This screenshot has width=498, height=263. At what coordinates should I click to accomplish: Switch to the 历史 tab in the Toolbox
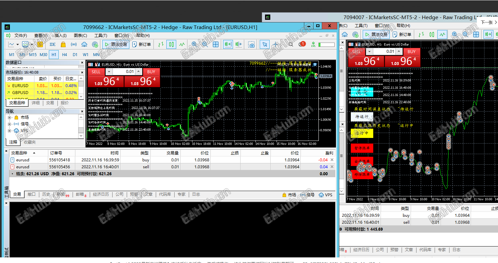tap(46, 194)
